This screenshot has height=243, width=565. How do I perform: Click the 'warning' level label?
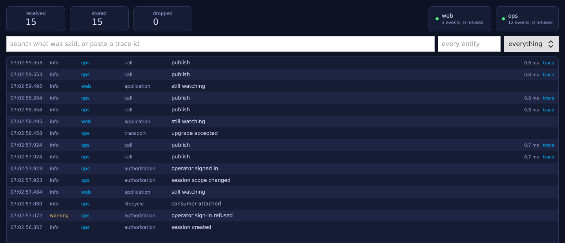(59, 216)
